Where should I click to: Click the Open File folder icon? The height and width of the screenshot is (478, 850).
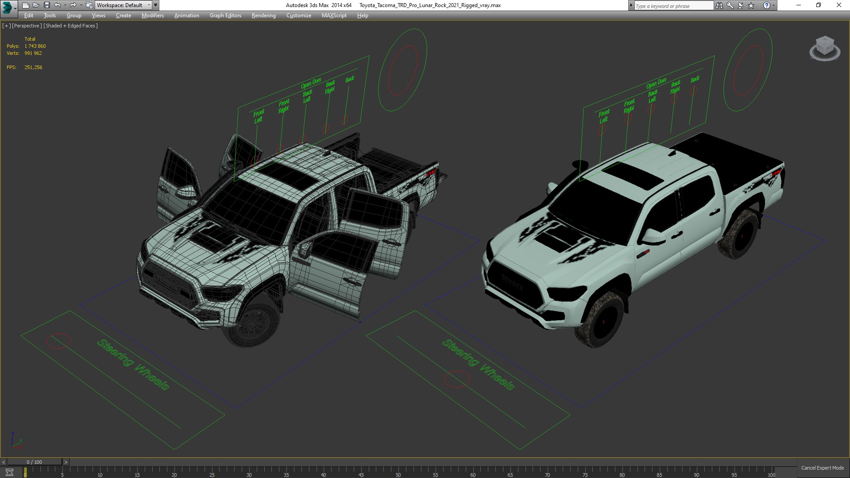coord(36,5)
